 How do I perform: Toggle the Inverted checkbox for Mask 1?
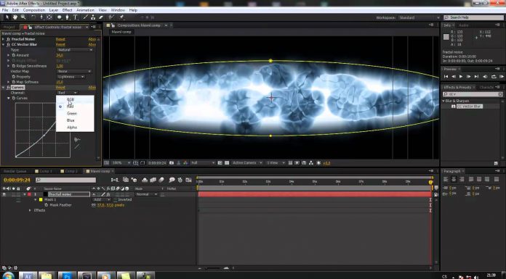point(116,199)
